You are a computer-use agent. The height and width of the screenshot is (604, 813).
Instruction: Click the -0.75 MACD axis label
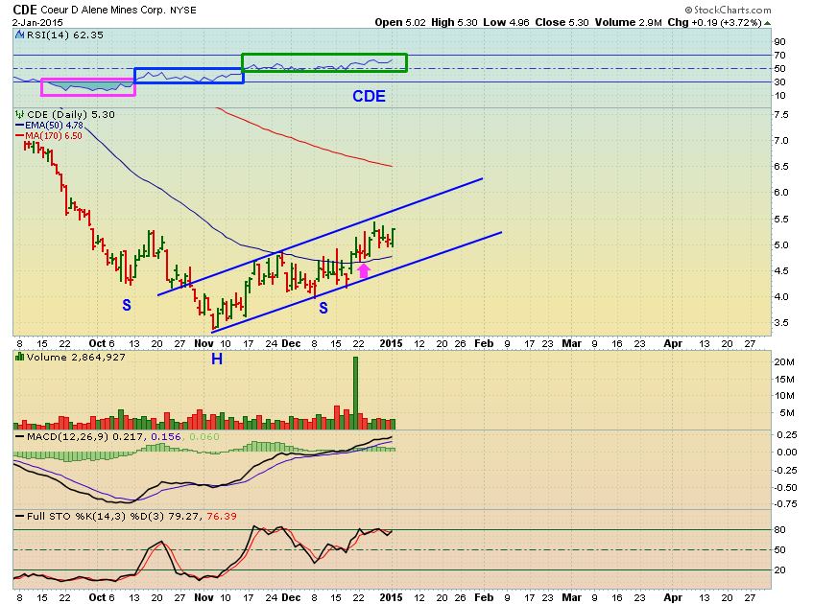(x=785, y=503)
